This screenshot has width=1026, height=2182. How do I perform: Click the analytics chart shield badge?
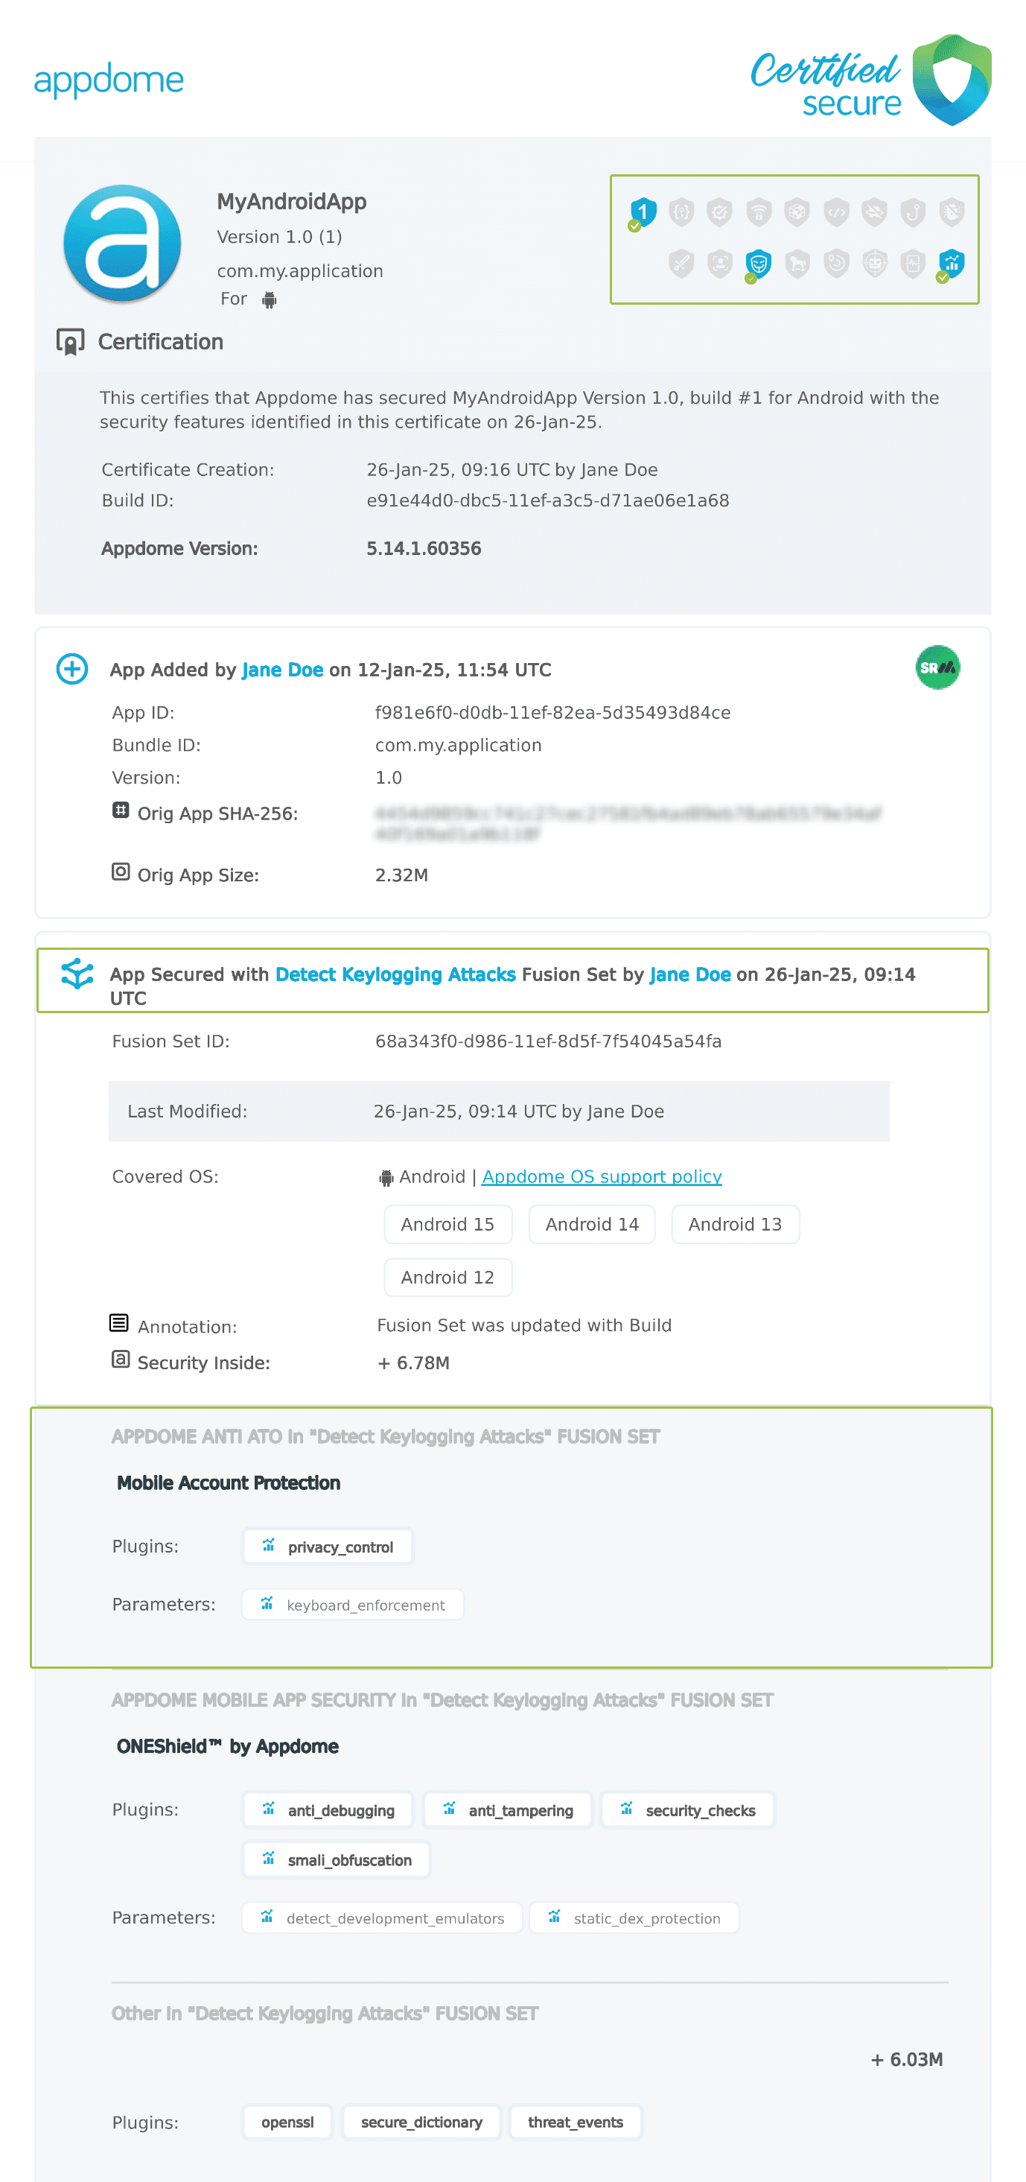tap(952, 264)
